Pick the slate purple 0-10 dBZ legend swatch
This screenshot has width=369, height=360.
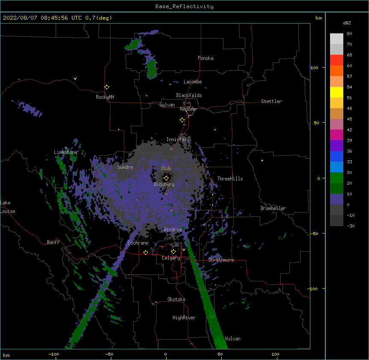click(x=336, y=199)
